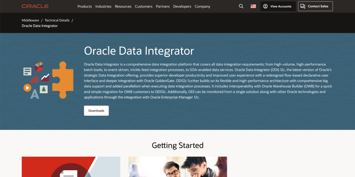Select the US flag country icon

[253, 6]
